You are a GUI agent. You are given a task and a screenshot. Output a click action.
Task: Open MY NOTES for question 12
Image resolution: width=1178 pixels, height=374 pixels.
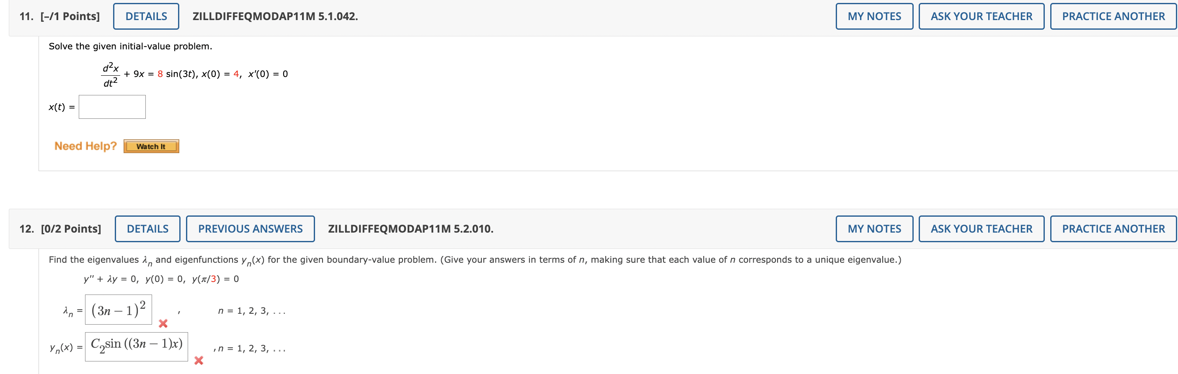pos(874,229)
